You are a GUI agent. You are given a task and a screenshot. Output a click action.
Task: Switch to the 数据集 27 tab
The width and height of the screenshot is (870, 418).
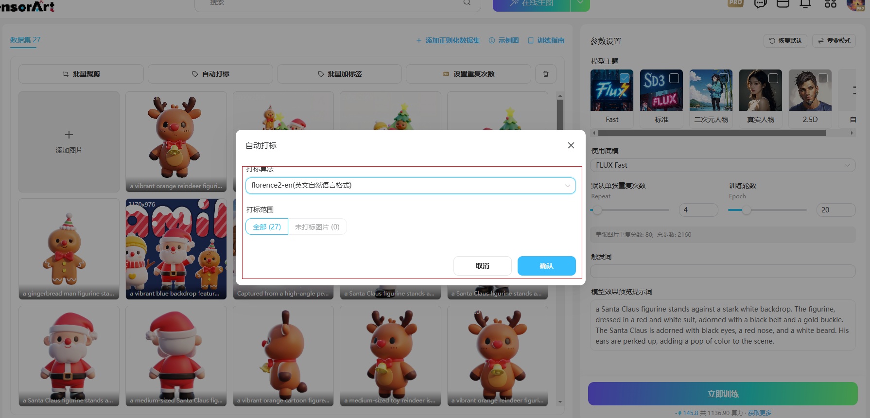25,40
